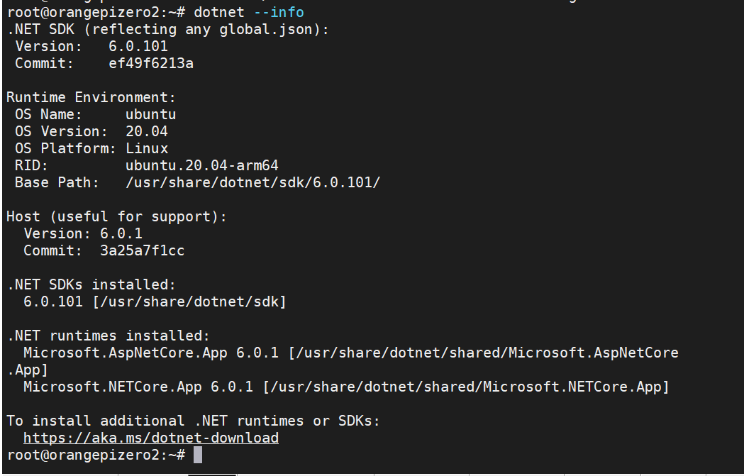
Task: Click the OS Name value ubuntu
Action: pyautogui.click(x=151, y=114)
